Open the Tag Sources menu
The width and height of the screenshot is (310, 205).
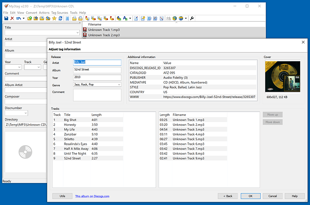pyautogui.click(x=59, y=13)
